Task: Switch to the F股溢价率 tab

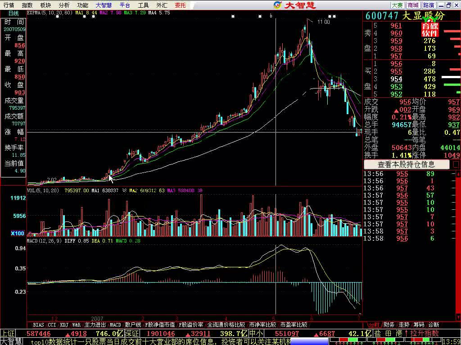Action: tap(191, 325)
